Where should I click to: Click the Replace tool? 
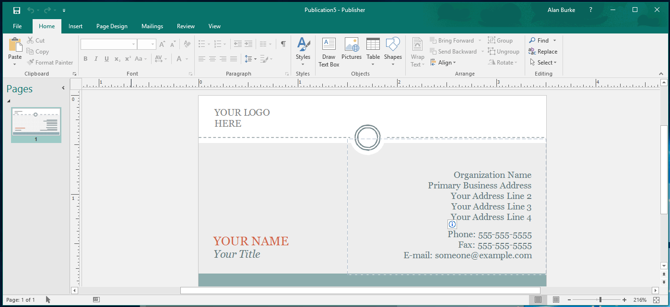(x=543, y=51)
